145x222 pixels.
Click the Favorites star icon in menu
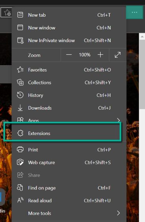pyautogui.click(x=20, y=69)
